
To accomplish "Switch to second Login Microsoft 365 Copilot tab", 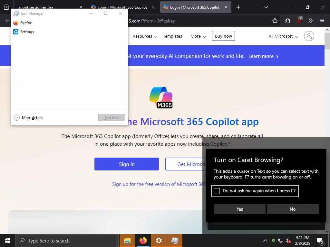I will (x=196, y=7).
